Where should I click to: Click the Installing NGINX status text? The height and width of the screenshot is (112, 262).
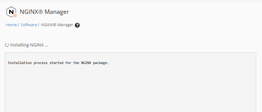pos(29,45)
